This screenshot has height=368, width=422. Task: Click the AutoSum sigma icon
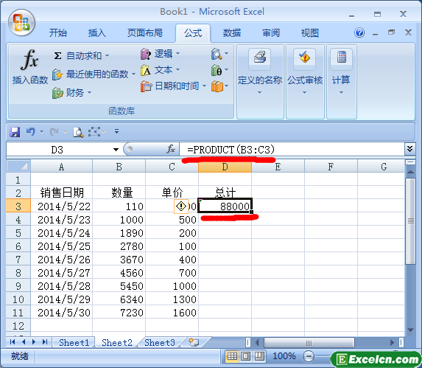pos(57,56)
